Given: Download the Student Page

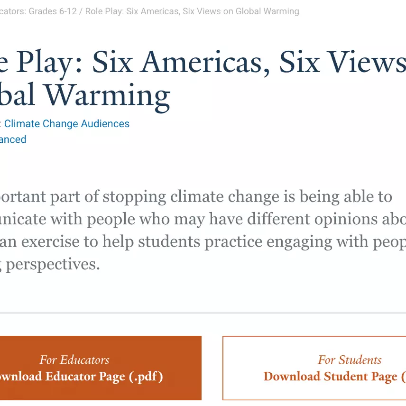Looking at the screenshot, I should (332, 377).
